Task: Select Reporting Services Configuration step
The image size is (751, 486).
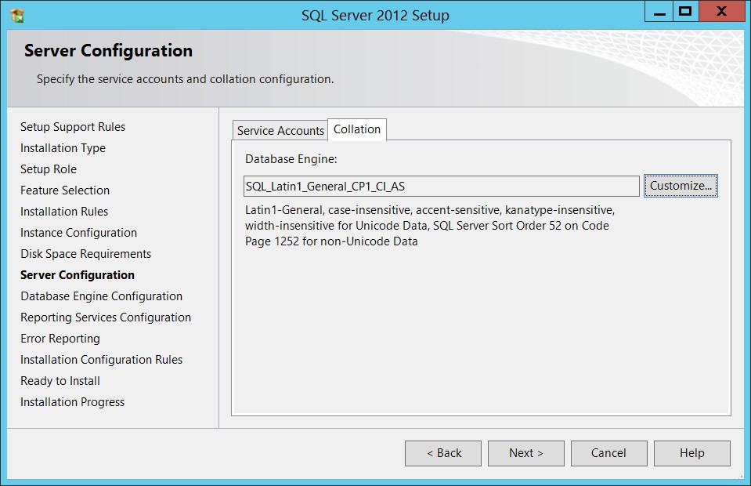Action: tap(106, 317)
